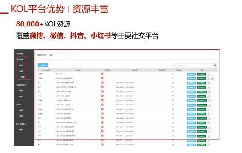Click the green action button in K-2018-083 row

click(x=201, y=83)
